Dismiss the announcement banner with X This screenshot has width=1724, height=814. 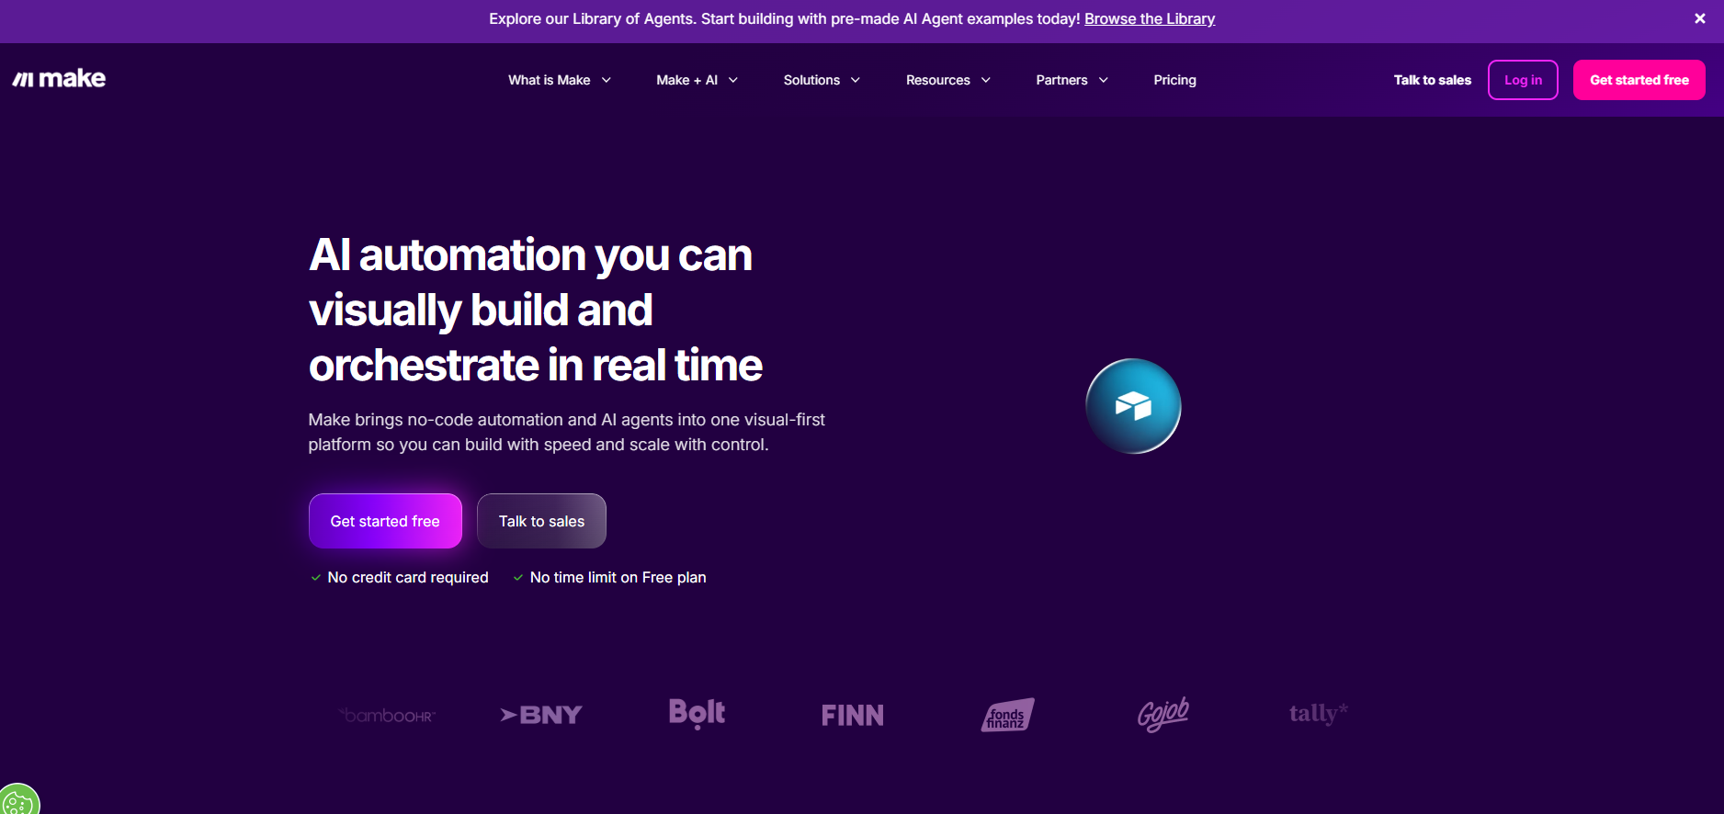click(x=1699, y=18)
